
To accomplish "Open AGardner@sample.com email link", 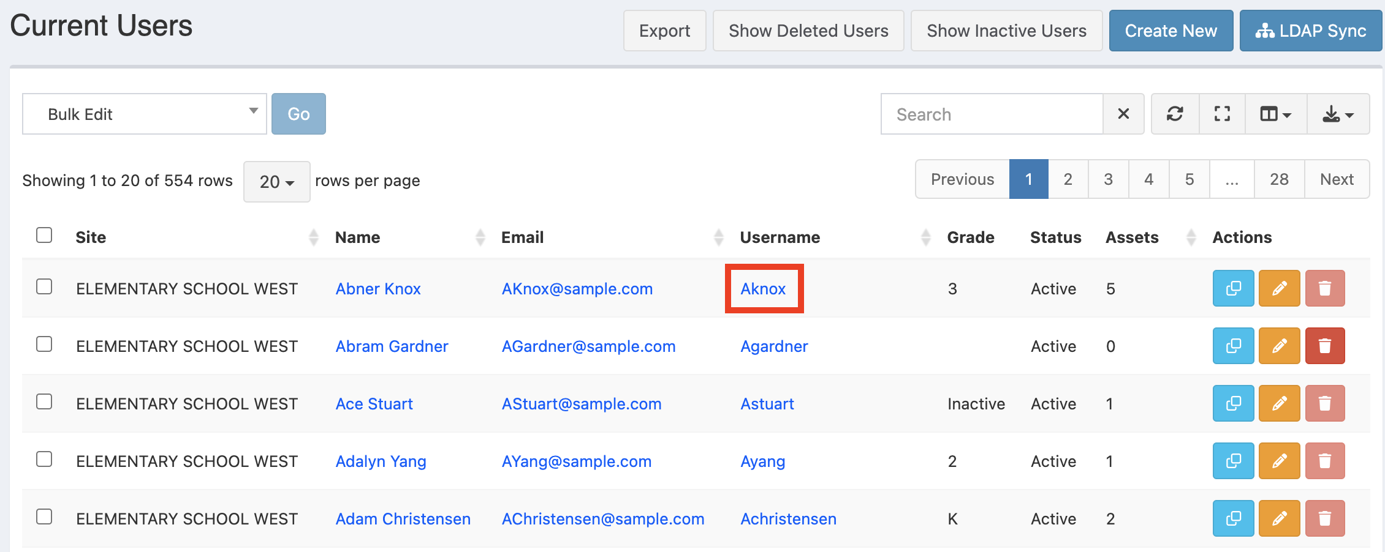I will click(588, 346).
